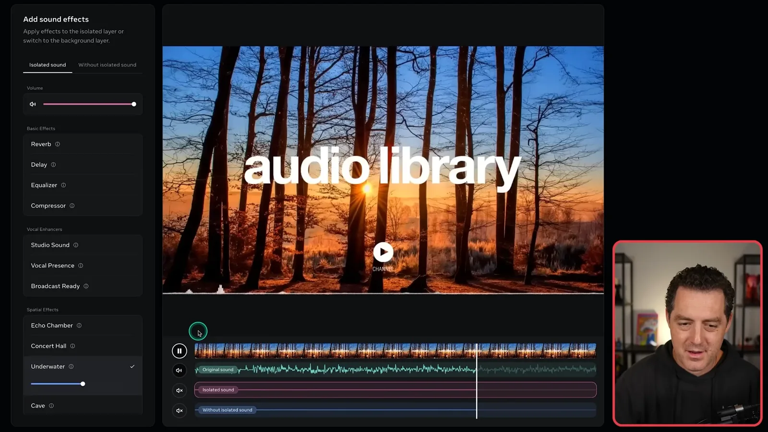Switch to Without isolated sound tab

[x=107, y=65]
